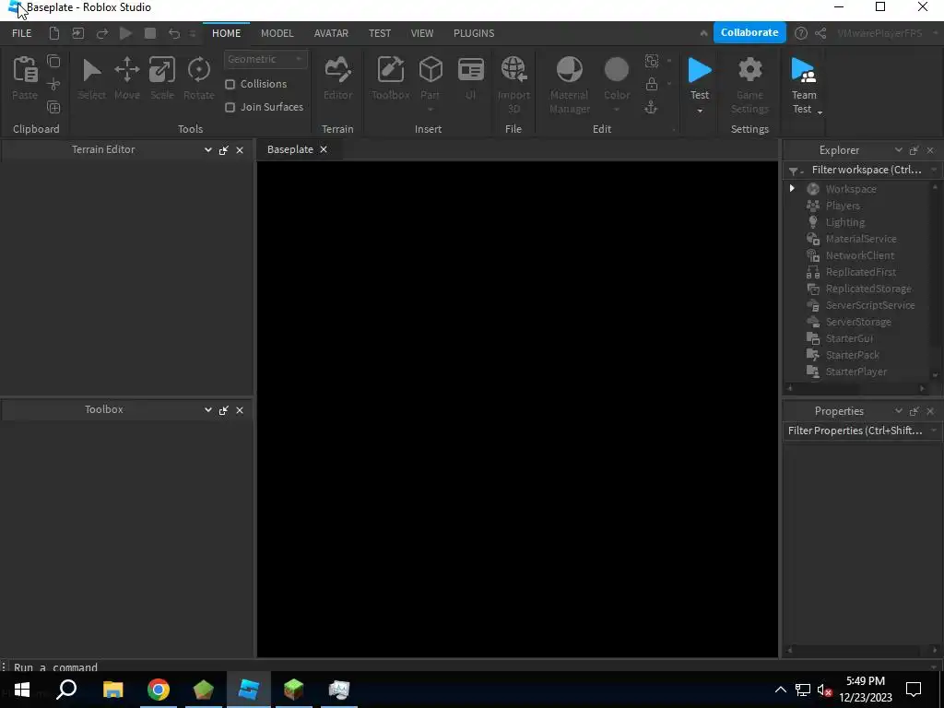The image size is (944, 708).
Task: Click the Color circle in Edit group
Action: [617, 70]
